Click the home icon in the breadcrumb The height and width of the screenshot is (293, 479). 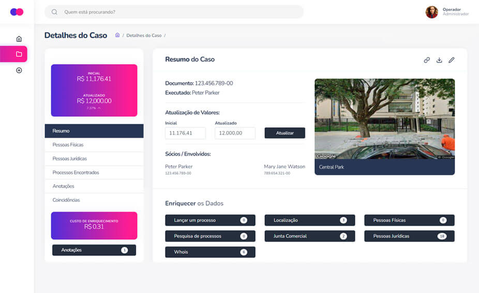click(x=117, y=36)
